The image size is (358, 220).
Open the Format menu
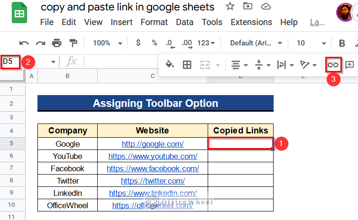[154, 22]
